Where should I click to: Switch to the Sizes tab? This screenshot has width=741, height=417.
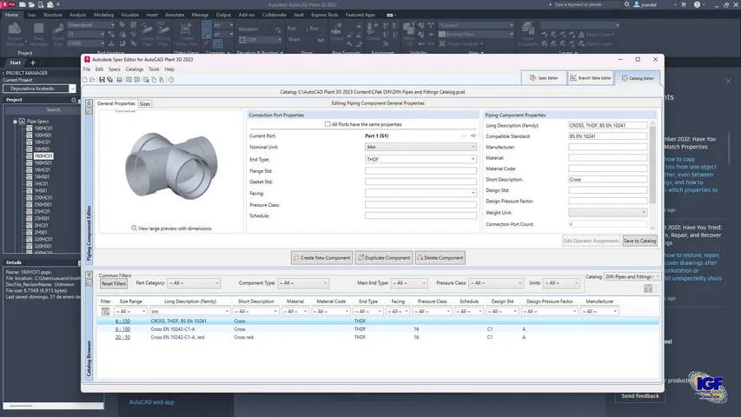pos(144,103)
